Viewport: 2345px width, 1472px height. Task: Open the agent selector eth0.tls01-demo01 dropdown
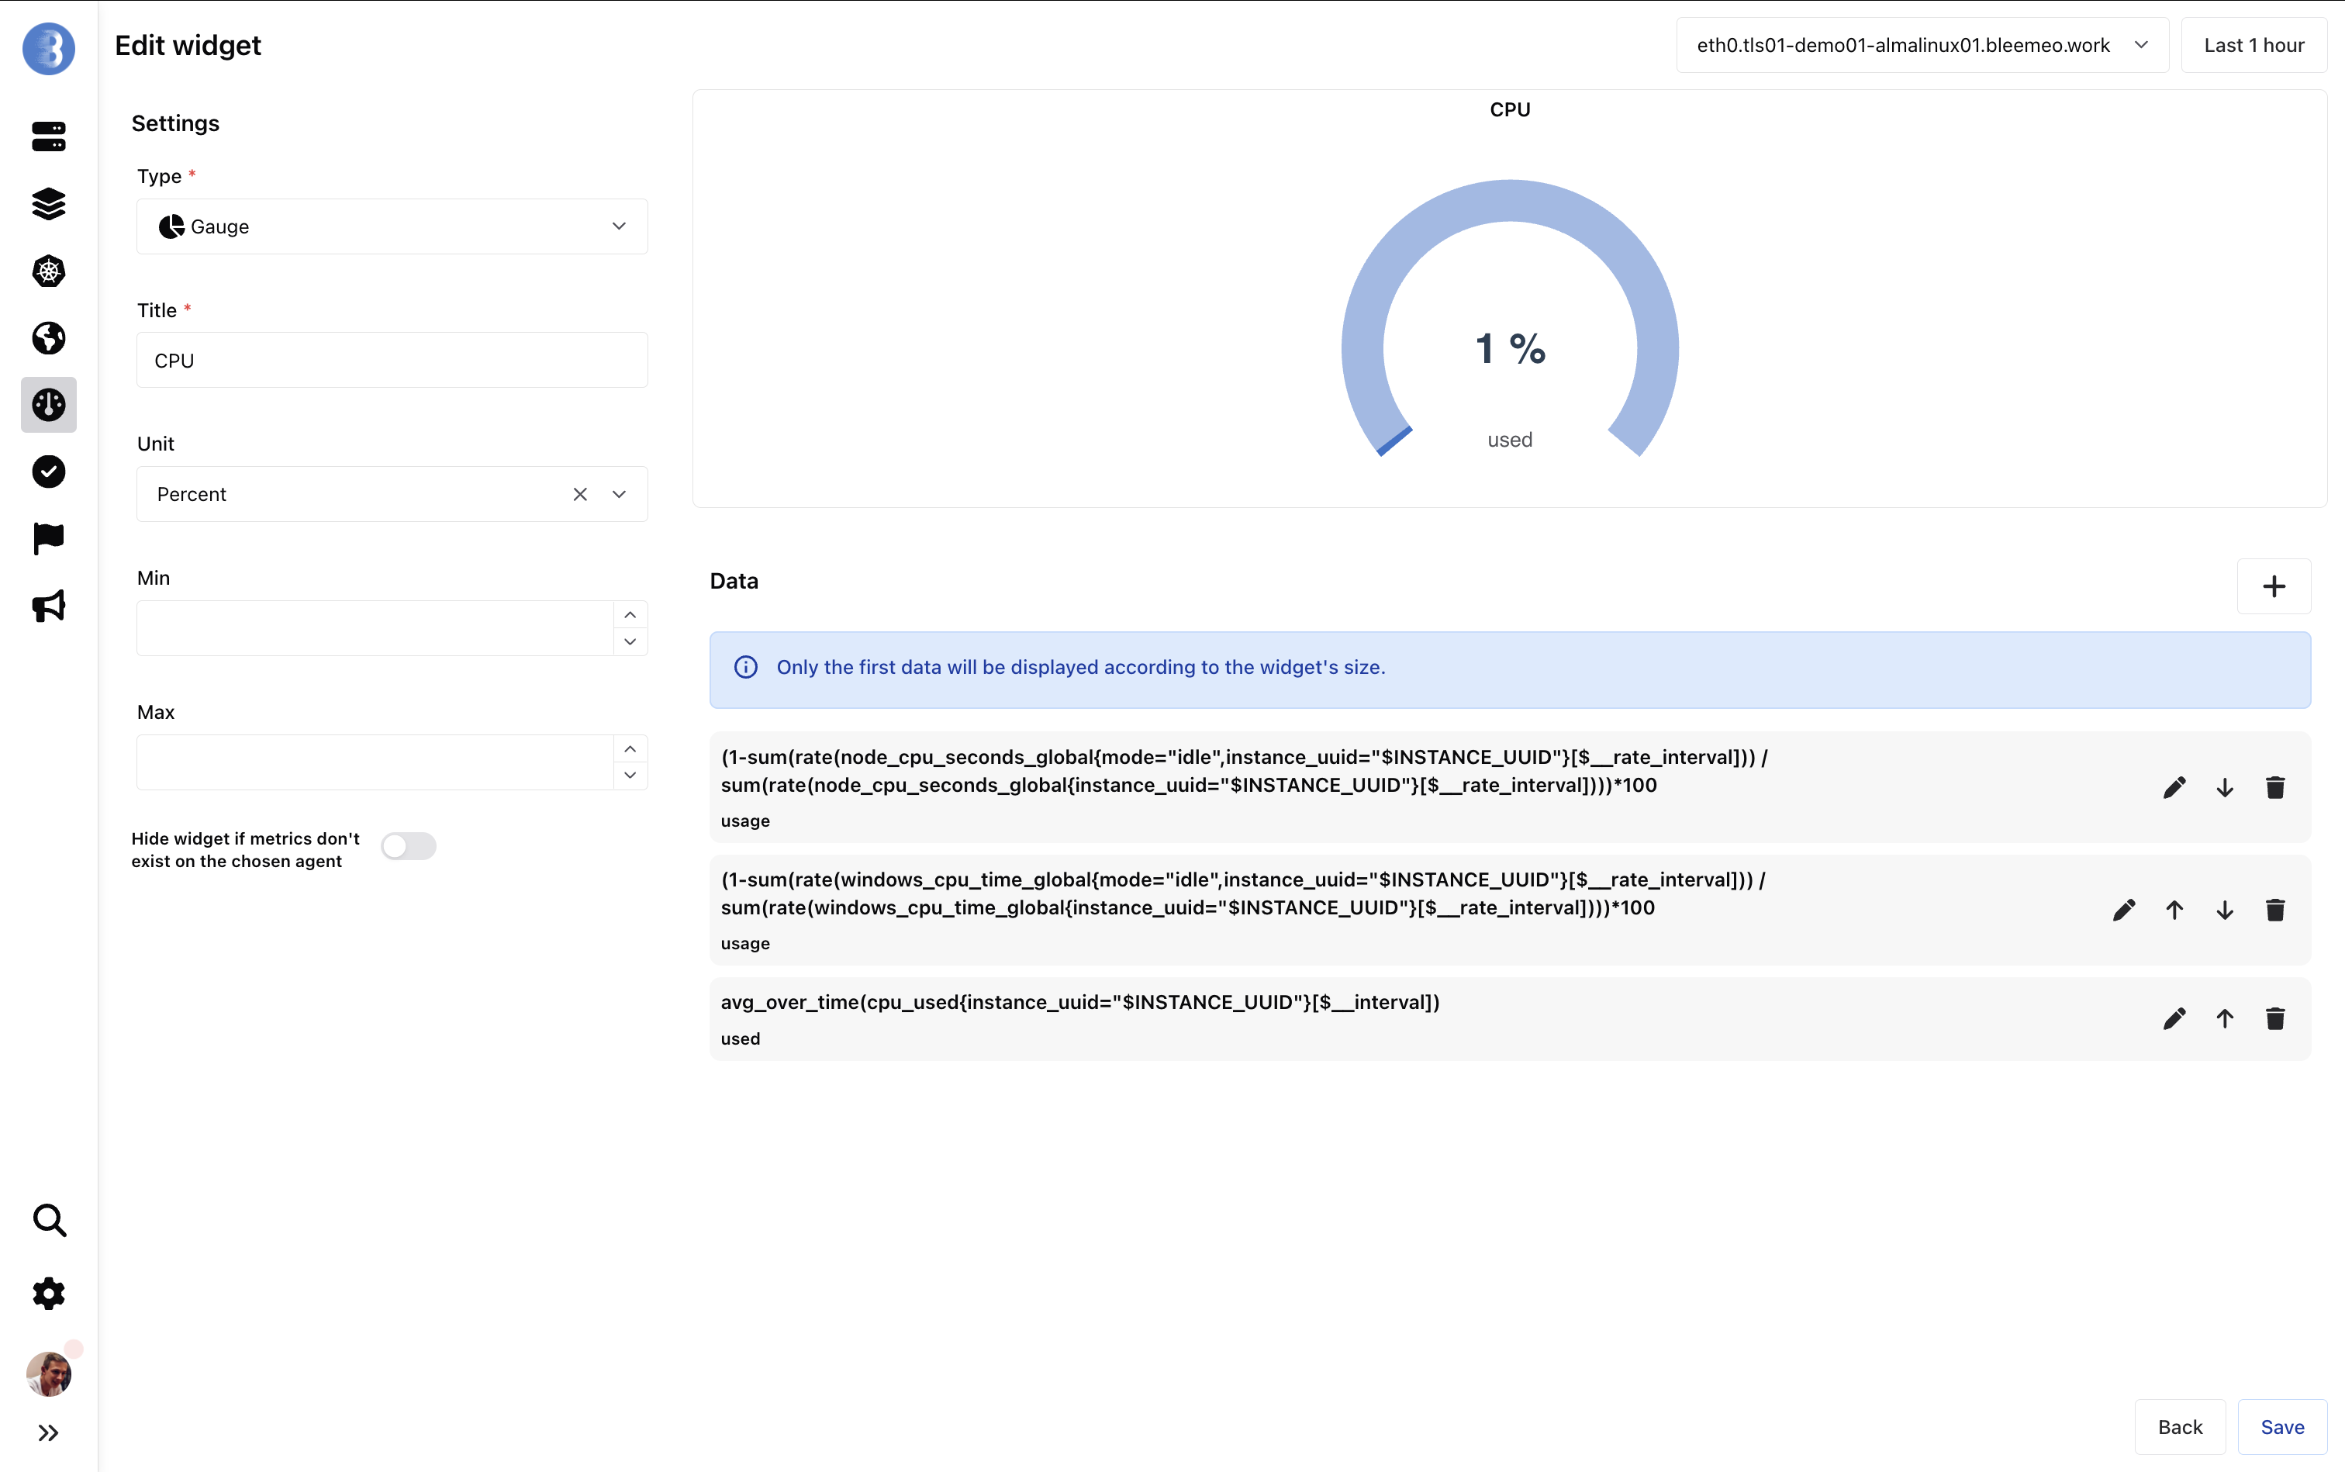(x=1922, y=46)
